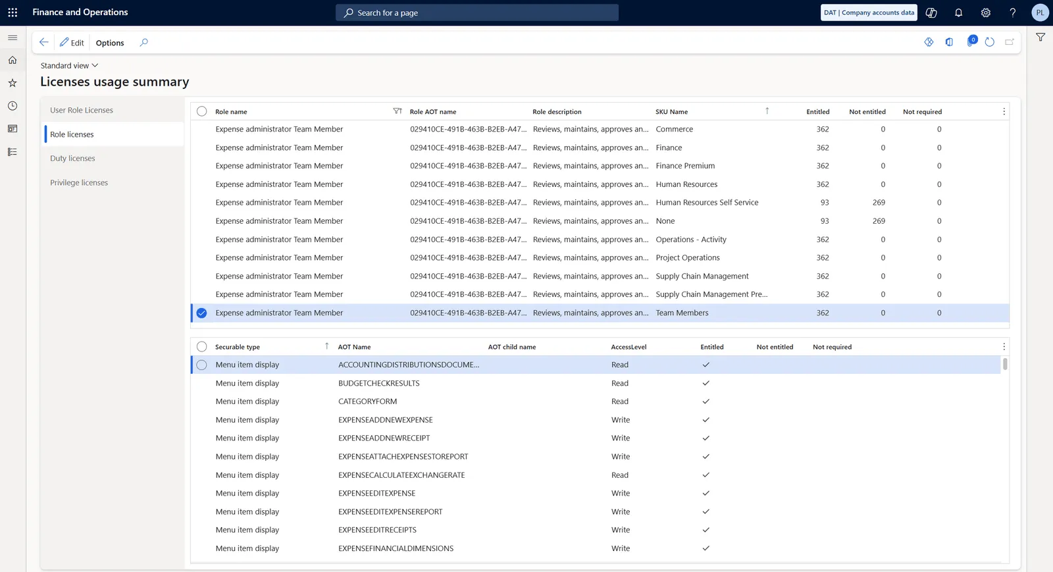1053x572 pixels.
Task: Sort by SKU Name column
Action: (671, 112)
